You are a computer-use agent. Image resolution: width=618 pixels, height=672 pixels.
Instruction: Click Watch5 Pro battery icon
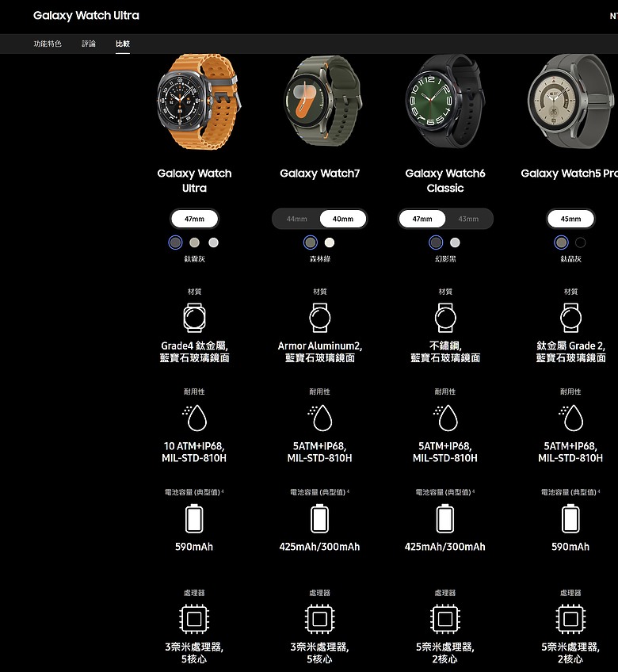[x=570, y=519]
